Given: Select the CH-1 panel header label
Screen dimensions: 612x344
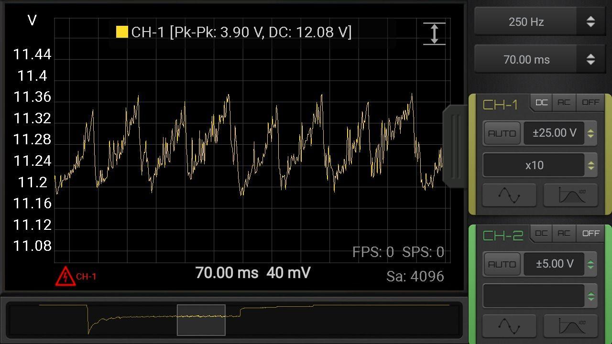Looking at the screenshot, I should [500, 104].
